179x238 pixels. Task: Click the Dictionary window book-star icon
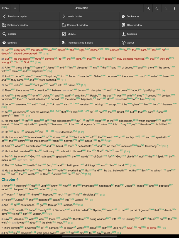(x=4, y=25)
